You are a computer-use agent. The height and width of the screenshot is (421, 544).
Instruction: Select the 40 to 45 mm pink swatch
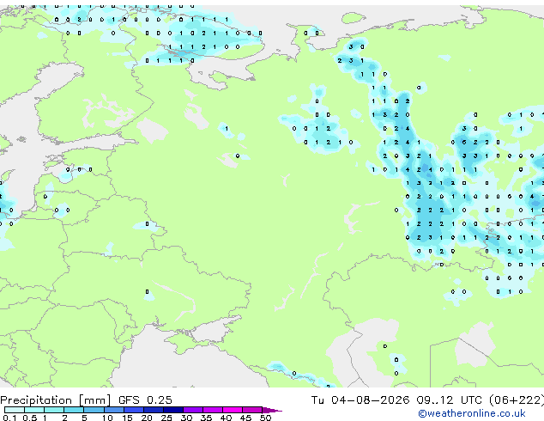click(x=233, y=410)
